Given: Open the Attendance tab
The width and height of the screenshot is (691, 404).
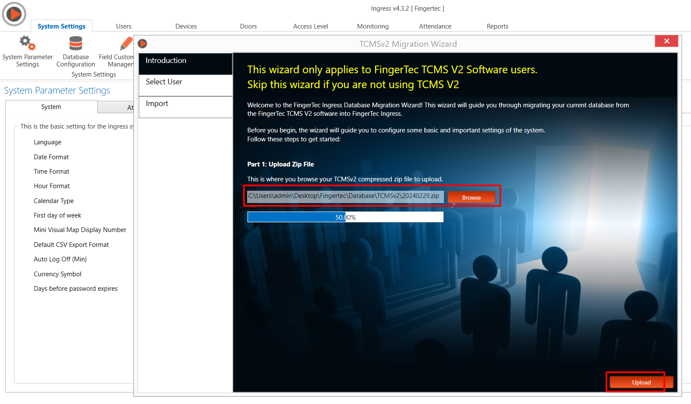Looking at the screenshot, I should [435, 26].
